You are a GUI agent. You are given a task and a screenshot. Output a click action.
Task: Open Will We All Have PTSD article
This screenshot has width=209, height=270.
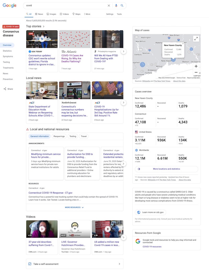(106, 58)
